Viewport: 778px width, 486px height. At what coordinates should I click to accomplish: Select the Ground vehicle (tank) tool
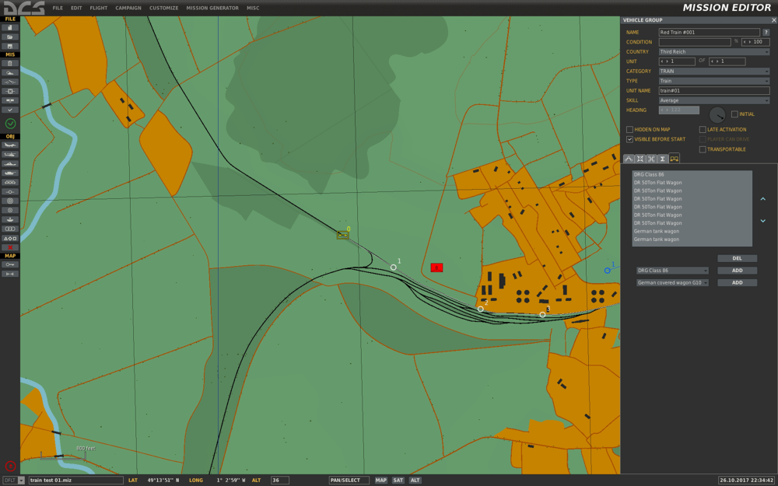[10, 173]
